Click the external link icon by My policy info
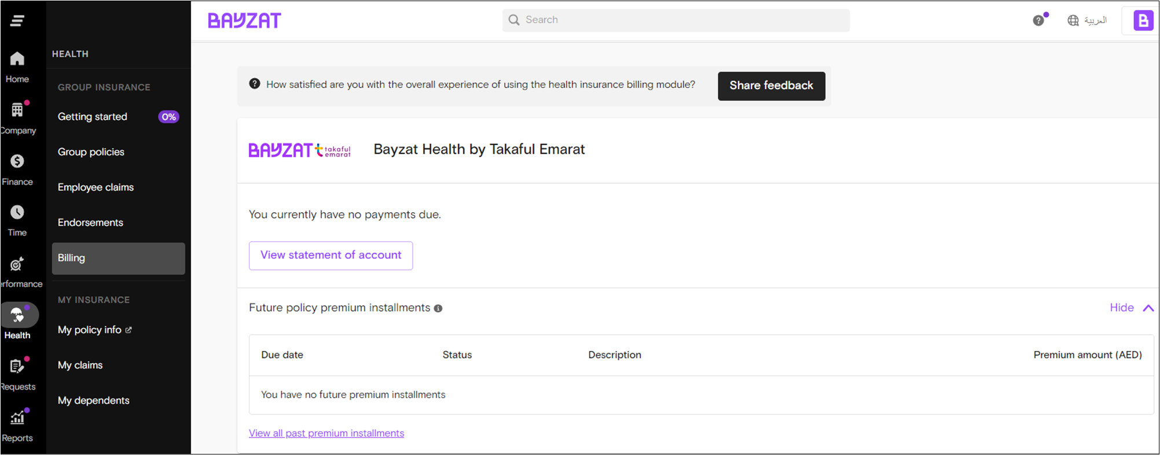Viewport: 1160px width, 455px height. click(x=129, y=330)
